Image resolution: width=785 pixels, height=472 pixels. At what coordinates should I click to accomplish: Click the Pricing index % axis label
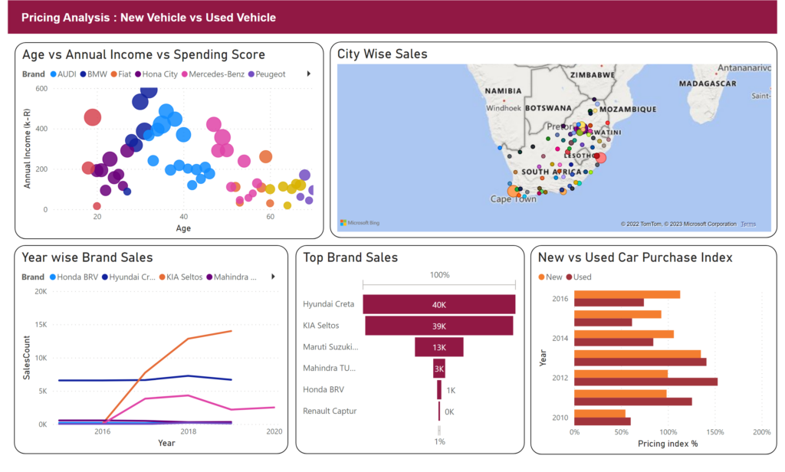pos(668,444)
